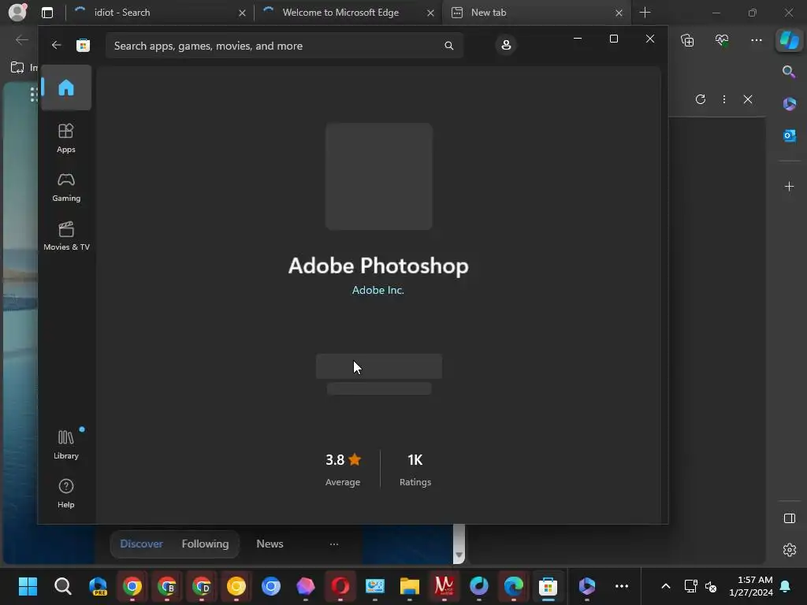Open Windows taskbar Search
Viewport: 807px width, 605px height.
click(63, 586)
